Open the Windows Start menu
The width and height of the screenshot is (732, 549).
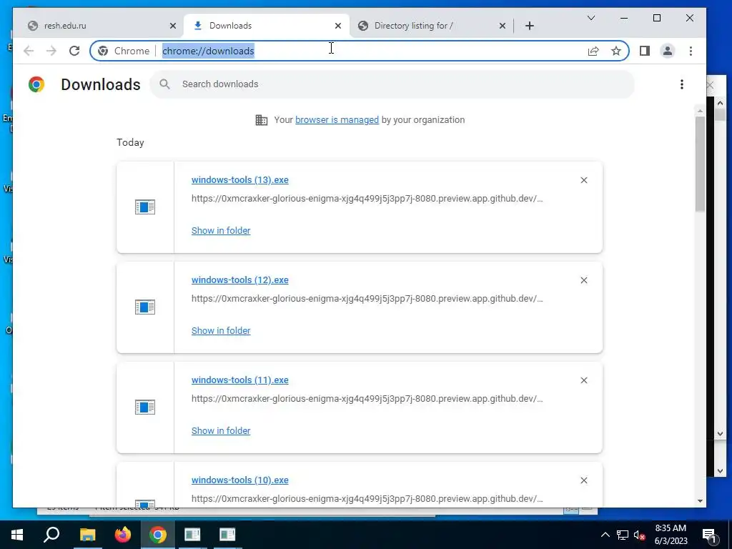tap(17, 535)
